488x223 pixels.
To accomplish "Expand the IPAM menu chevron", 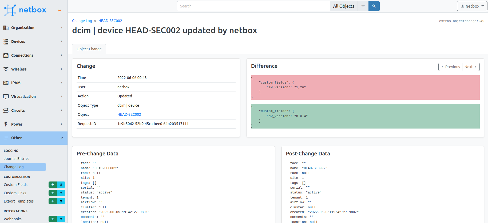I will coord(61,83).
